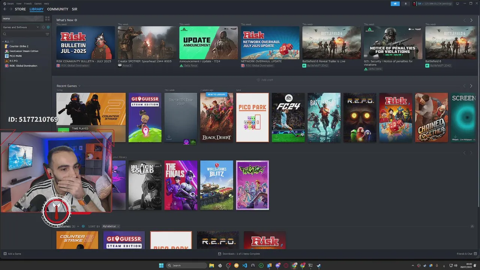The width and height of the screenshot is (480, 270).
Task: Open the Chained Together game cover
Action: coord(431,117)
